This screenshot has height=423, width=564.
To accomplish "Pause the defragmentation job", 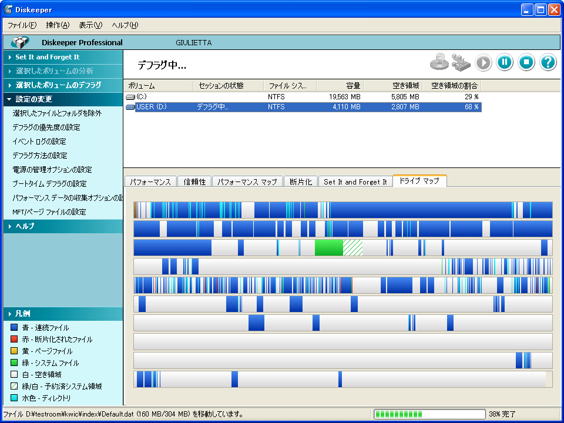I will pos(505,62).
